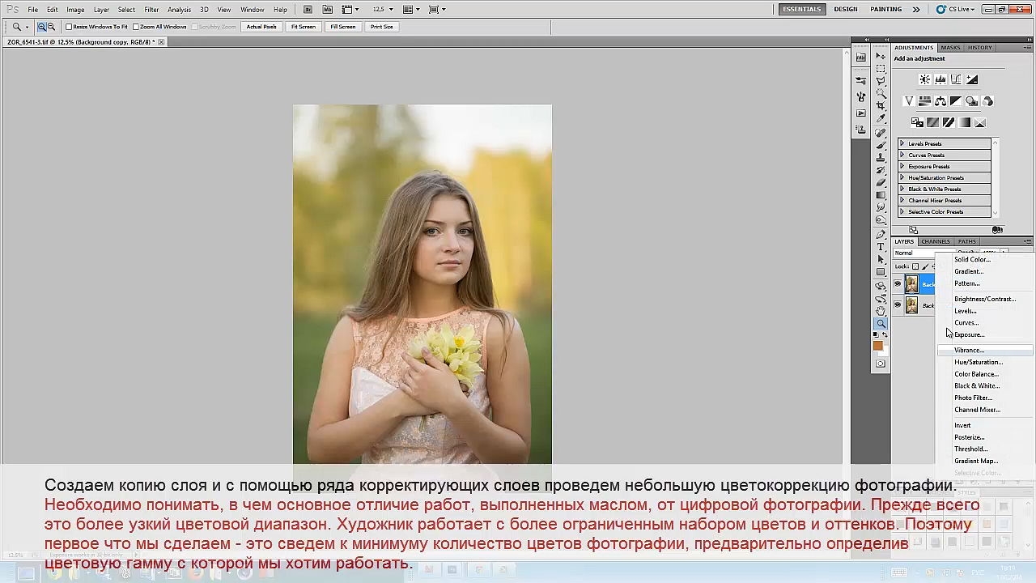The image size is (1036, 583).
Task: Select the Lasso tool
Action: [881, 81]
